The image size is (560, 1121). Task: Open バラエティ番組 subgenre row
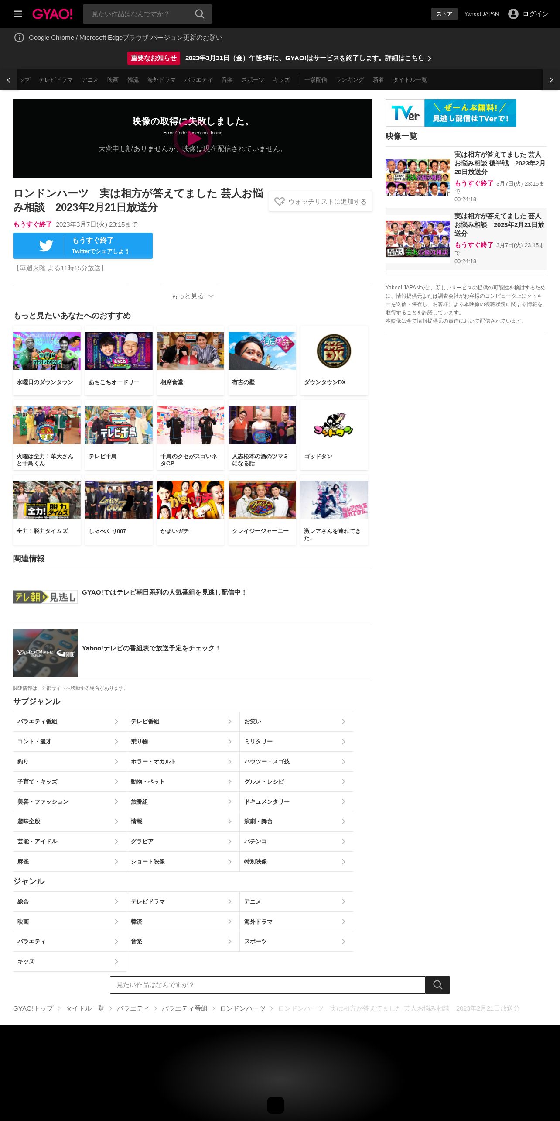click(69, 722)
